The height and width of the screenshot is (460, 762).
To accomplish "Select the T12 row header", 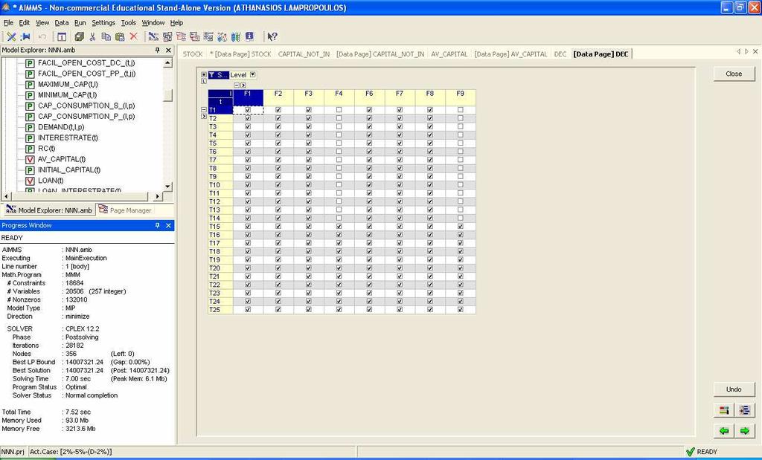I will click(x=220, y=201).
